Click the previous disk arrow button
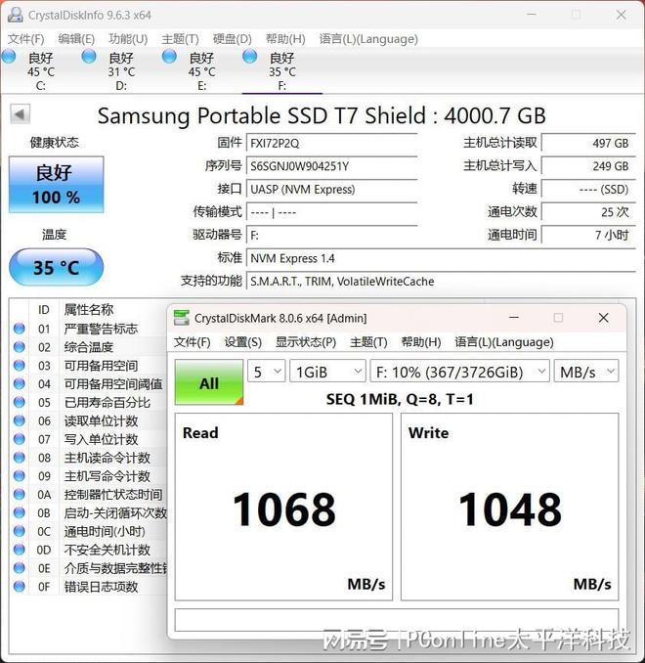 [x=20, y=114]
